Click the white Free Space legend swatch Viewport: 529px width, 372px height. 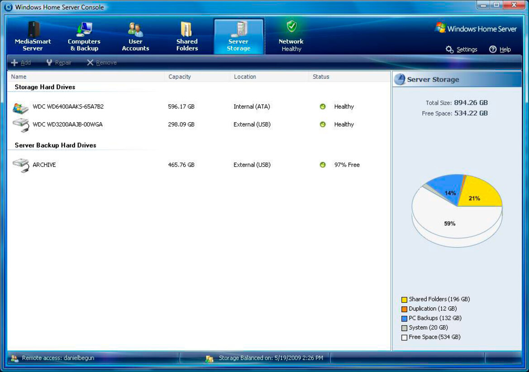pyautogui.click(x=404, y=337)
